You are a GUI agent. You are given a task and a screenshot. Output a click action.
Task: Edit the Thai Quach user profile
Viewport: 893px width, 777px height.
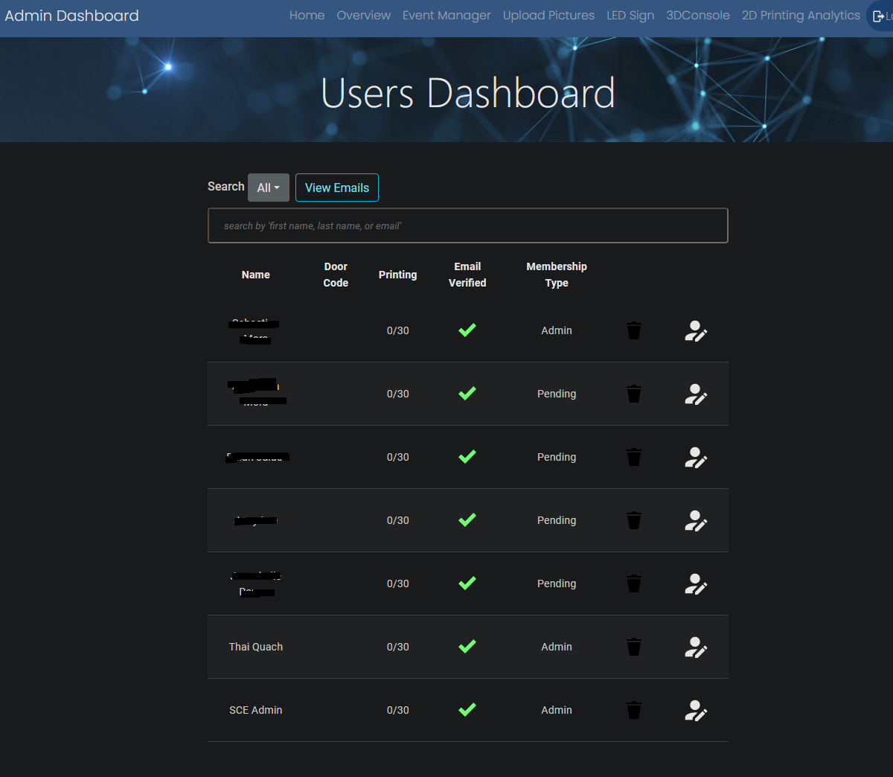coord(695,647)
